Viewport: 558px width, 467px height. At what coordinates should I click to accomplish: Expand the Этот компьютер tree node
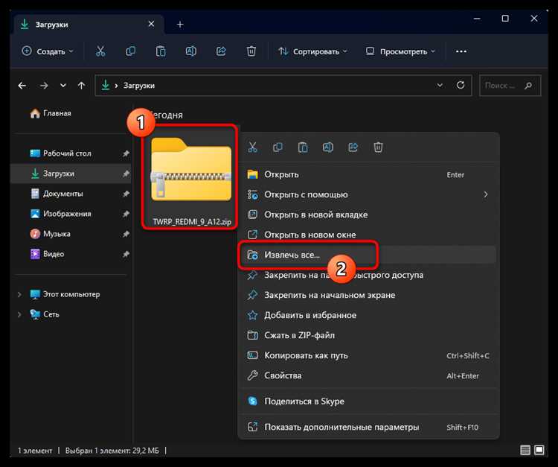pyautogui.click(x=19, y=294)
